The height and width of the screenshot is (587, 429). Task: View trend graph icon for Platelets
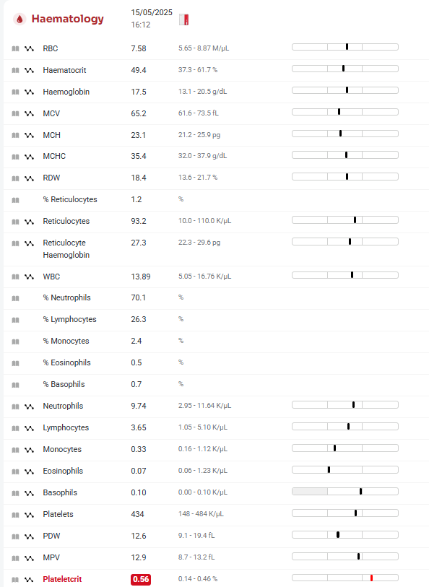coord(29,515)
